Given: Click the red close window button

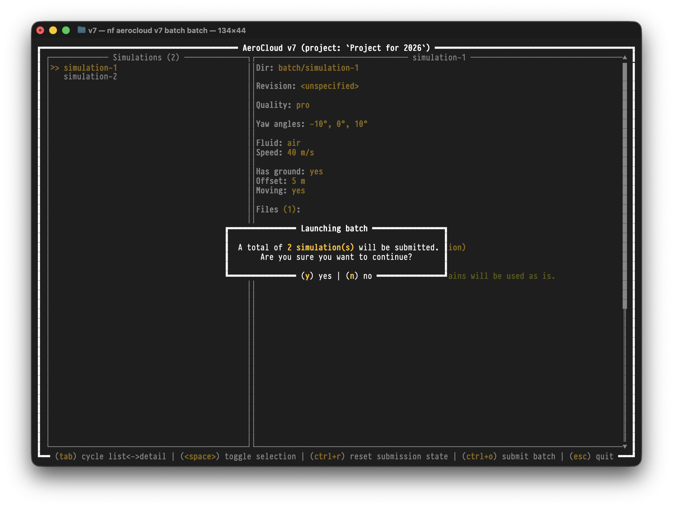Looking at the screenshot, I should coord(40,30).
